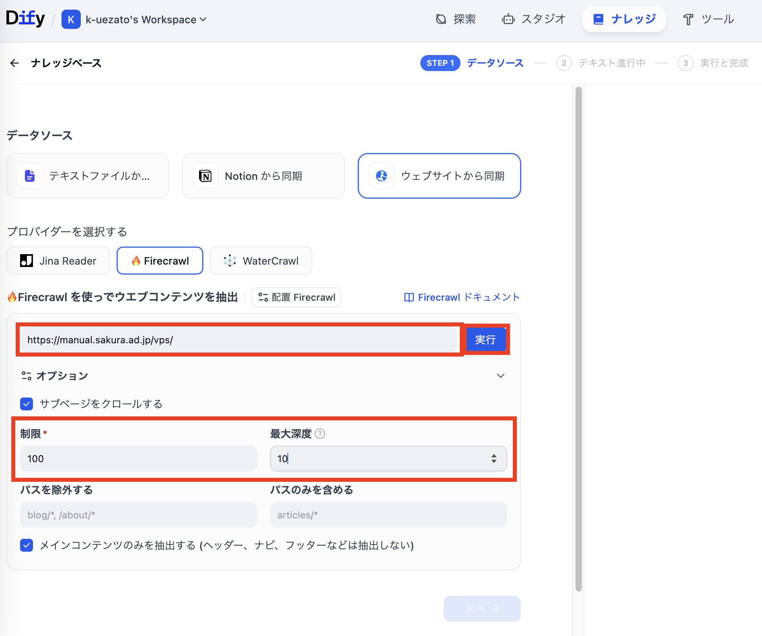Click the 最大深度 stepper arrows
This screenshot has width=762, height=636.
pyautogui.click(x=494, y=459)
